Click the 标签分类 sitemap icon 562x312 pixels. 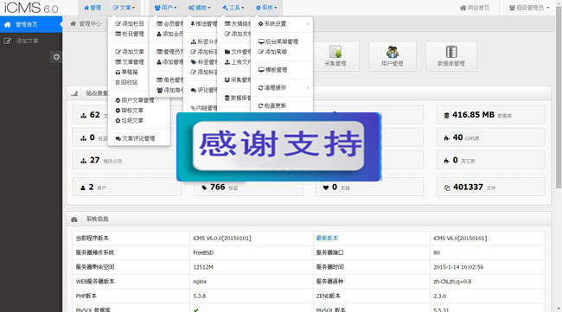[x=194, y=41]
